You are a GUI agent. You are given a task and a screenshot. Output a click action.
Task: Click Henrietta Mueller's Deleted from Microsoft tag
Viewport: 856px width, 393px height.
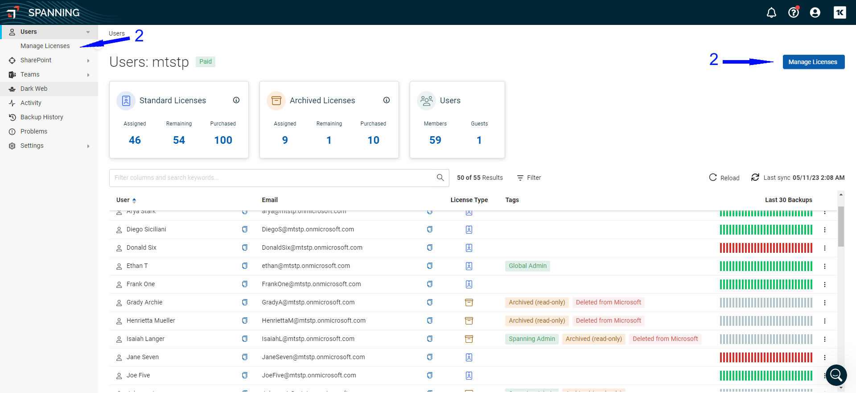(608, 320)
